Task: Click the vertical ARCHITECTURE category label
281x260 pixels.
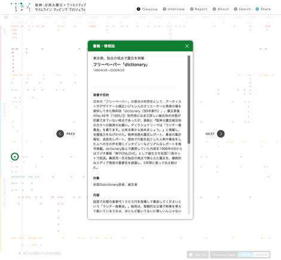Action: (4, 192)
